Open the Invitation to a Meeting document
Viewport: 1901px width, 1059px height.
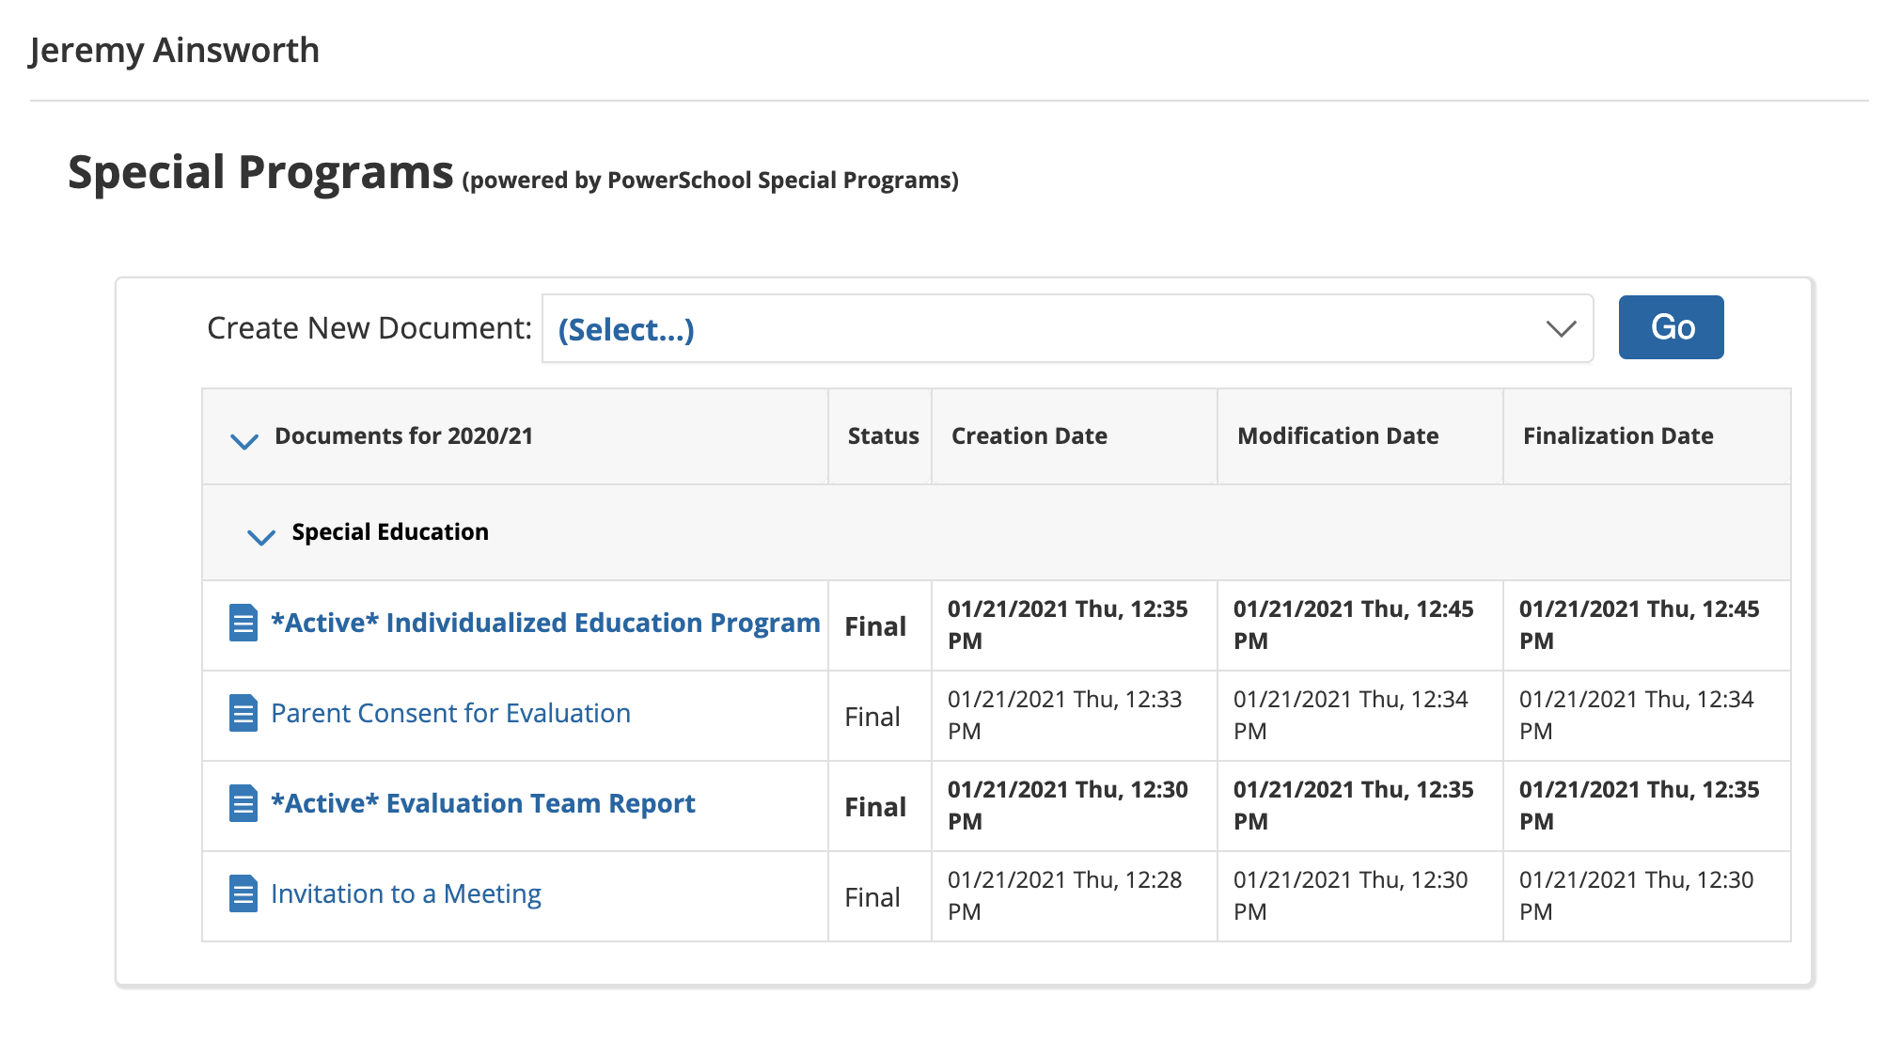coord(405,893)
